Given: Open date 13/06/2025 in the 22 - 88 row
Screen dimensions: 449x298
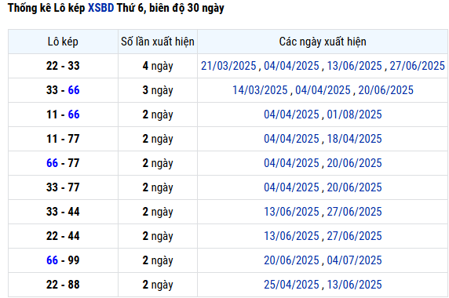Looking at the screenshot, I should pyautogui.click(x=354, y=285).
